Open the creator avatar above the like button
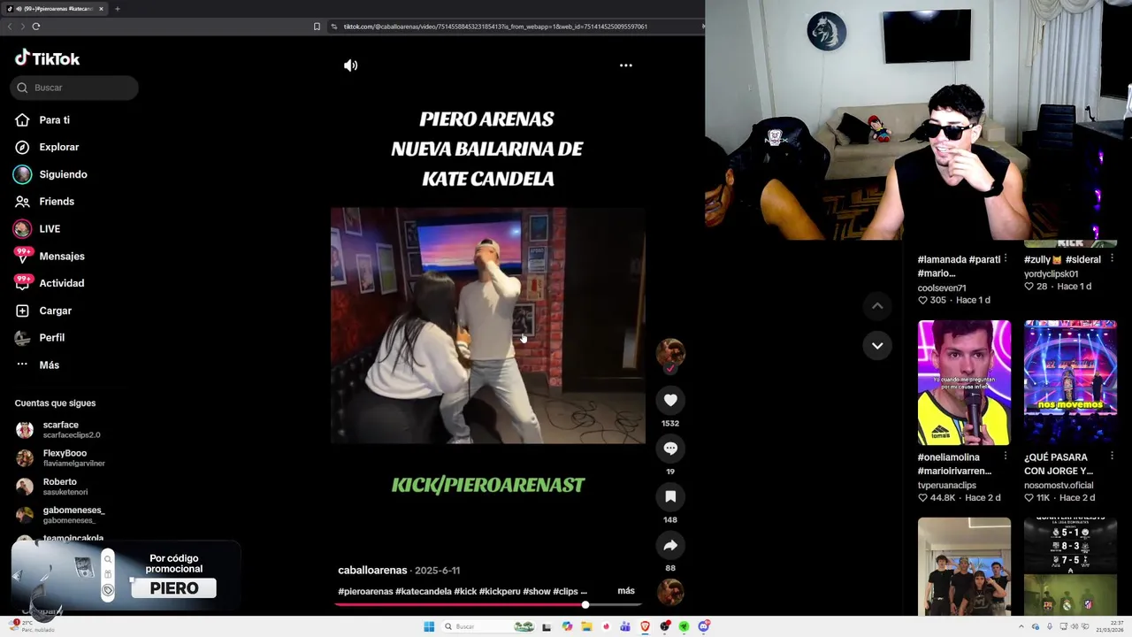The image size is (1132, 637). point(670,353)
